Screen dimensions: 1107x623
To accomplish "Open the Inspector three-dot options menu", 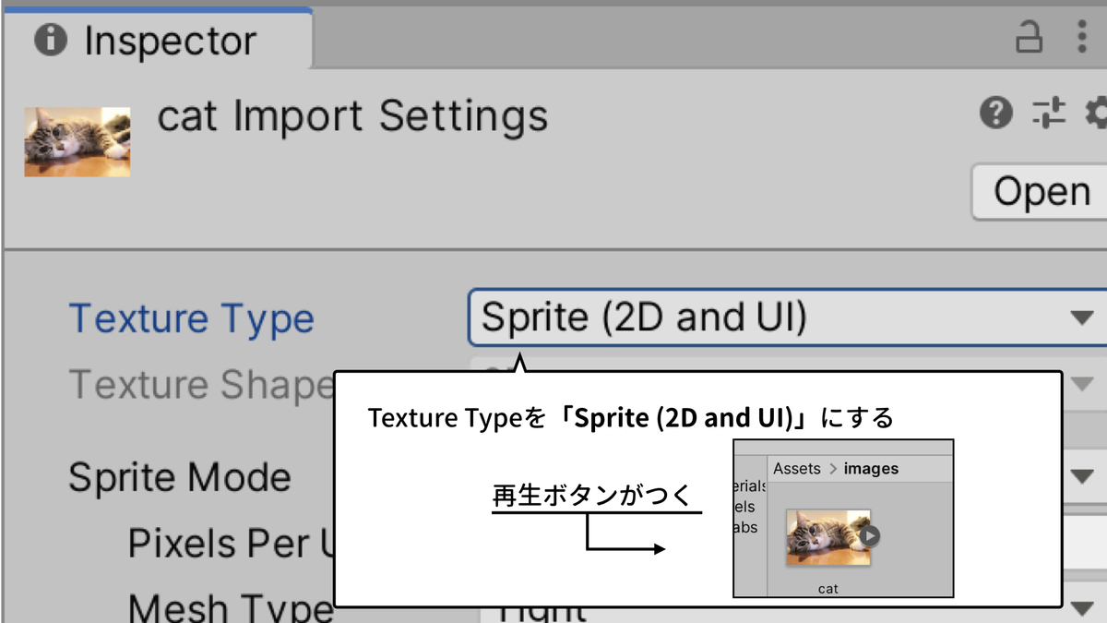I will tap(1082, 38).
